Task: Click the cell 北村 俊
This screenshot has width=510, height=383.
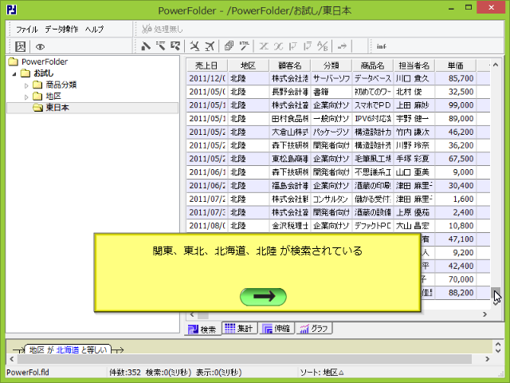Action: (x=414, y=92)
